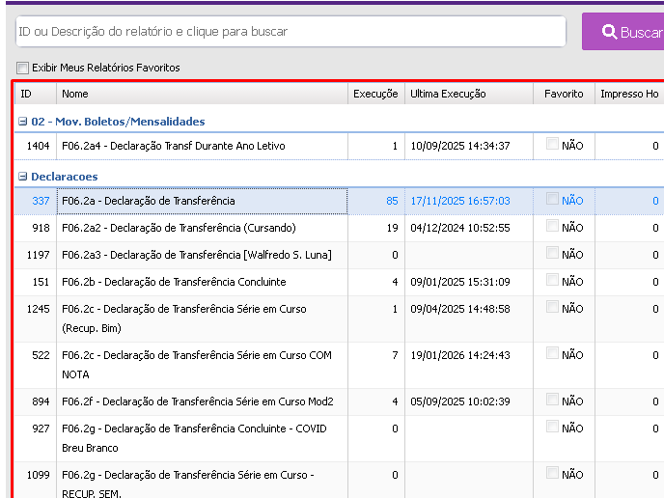The image size is (664, 498).
Task: Collapse the Declaracoes group
Action: (x=23, y=177)
